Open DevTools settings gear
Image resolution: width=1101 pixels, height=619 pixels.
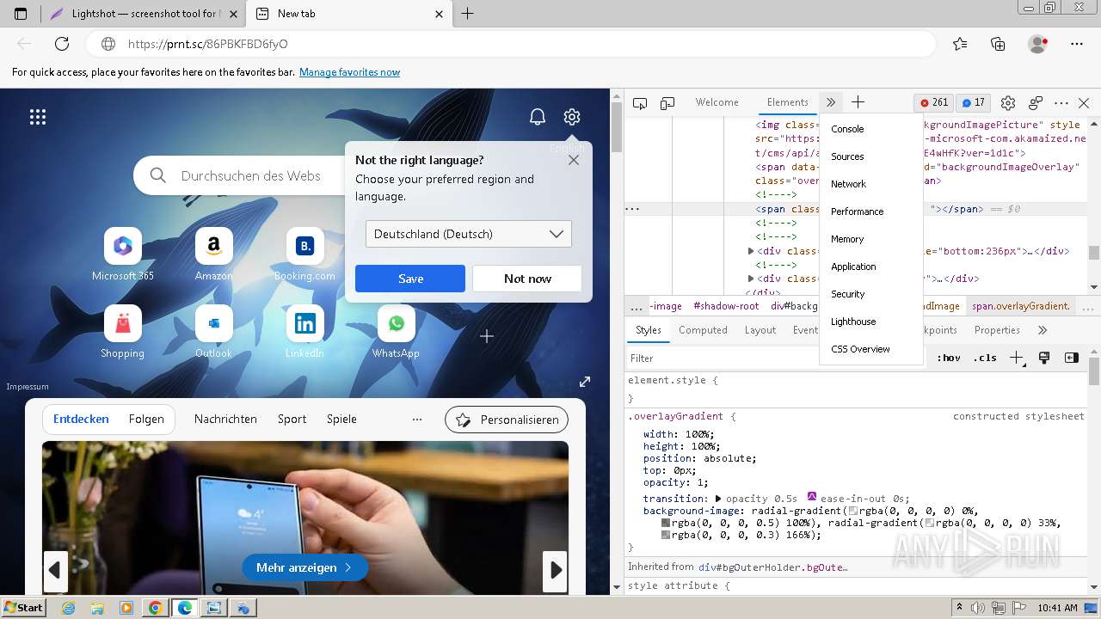click(1008, 102)
